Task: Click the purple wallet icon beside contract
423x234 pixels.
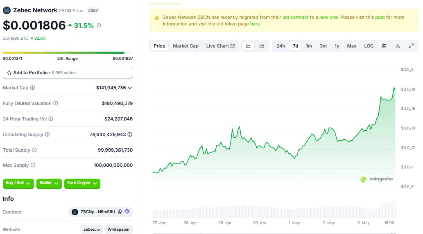Action: 127,211
